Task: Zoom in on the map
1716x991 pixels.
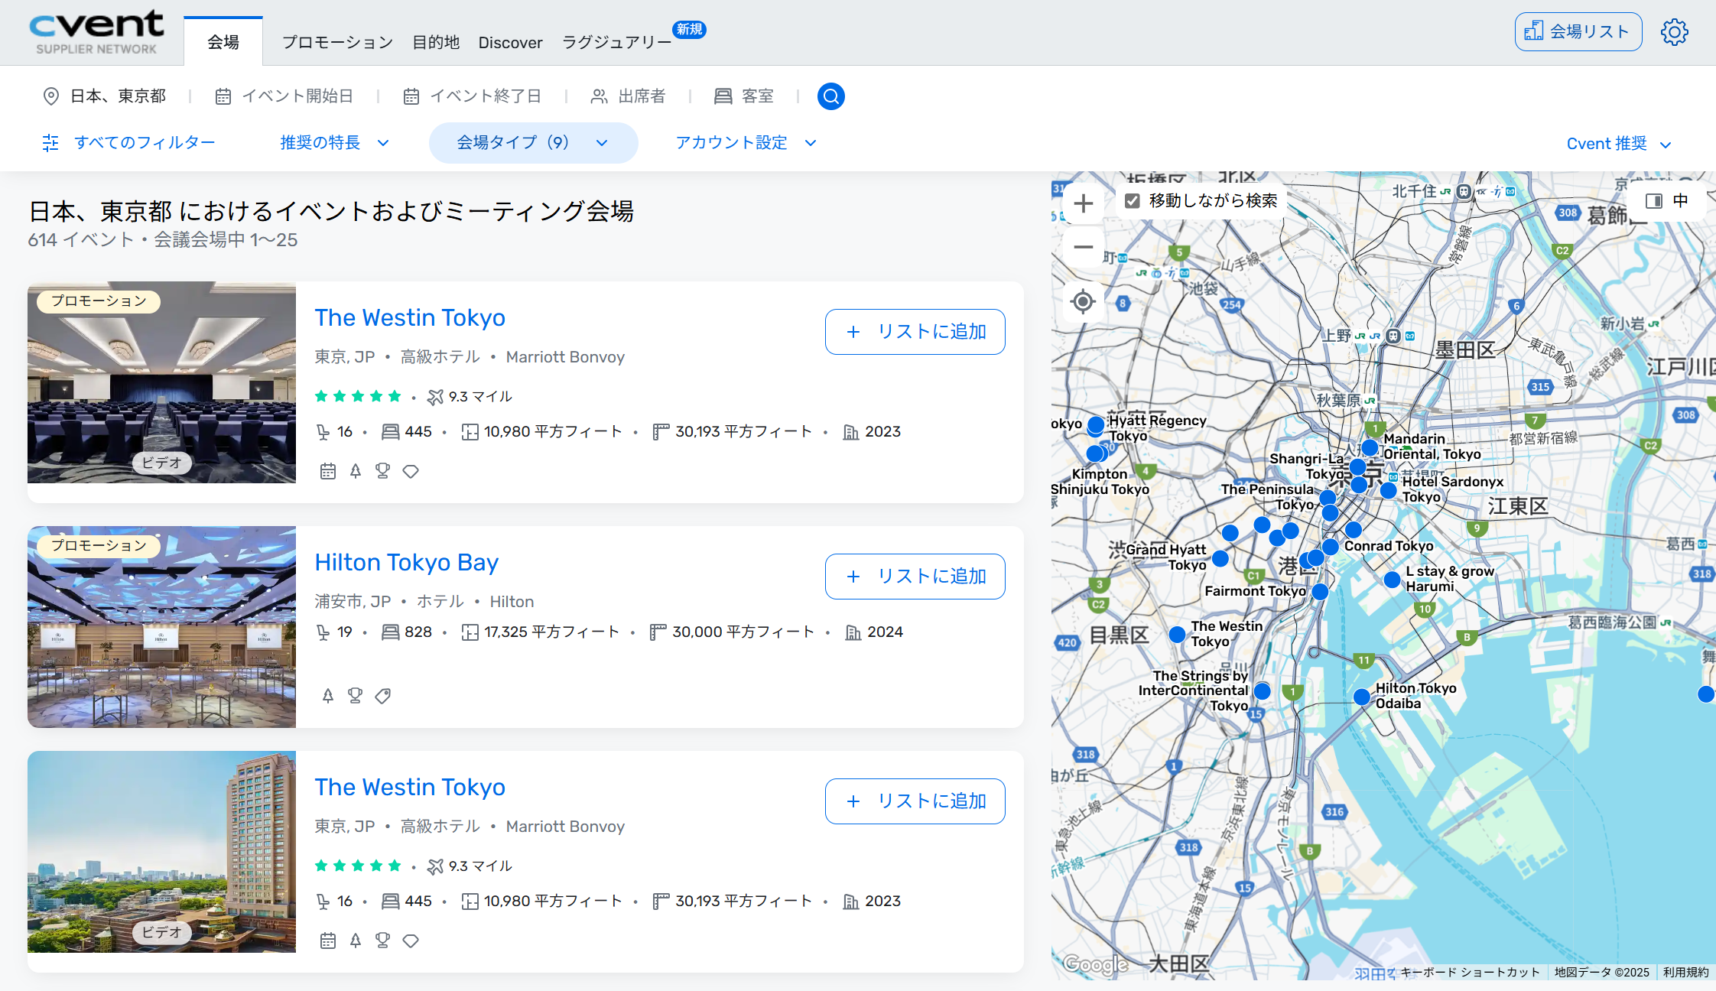Action: [x=1083, y=203]
